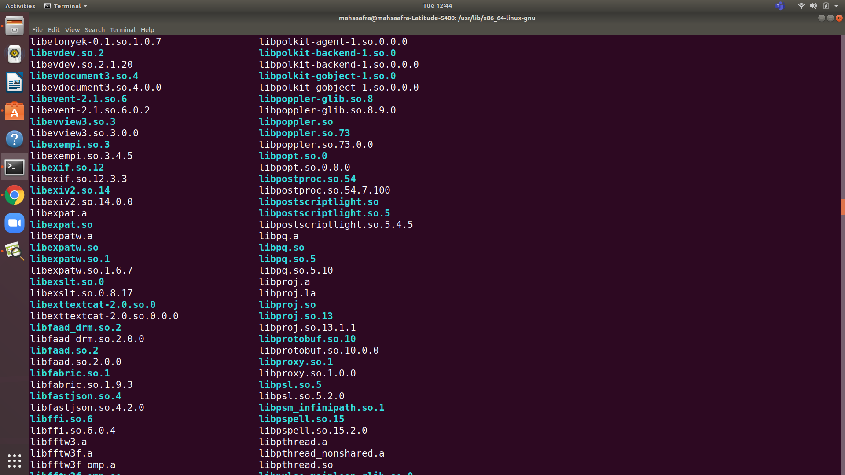This screenshot has height=475, width=845.
Task: Open the Help question mark icon
Action: point(15,139)
